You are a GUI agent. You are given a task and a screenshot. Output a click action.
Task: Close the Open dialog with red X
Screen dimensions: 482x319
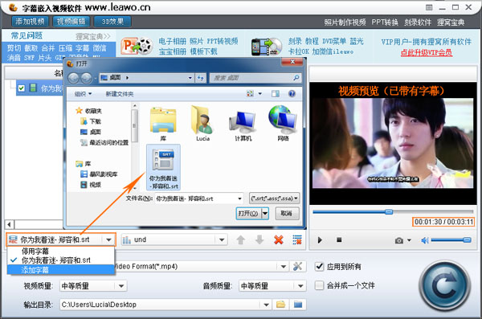point(292,62)
